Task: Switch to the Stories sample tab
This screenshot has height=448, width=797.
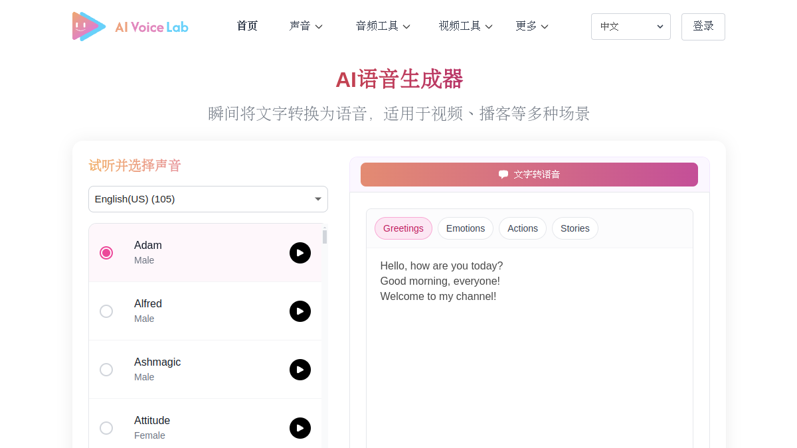Action: 575,228
